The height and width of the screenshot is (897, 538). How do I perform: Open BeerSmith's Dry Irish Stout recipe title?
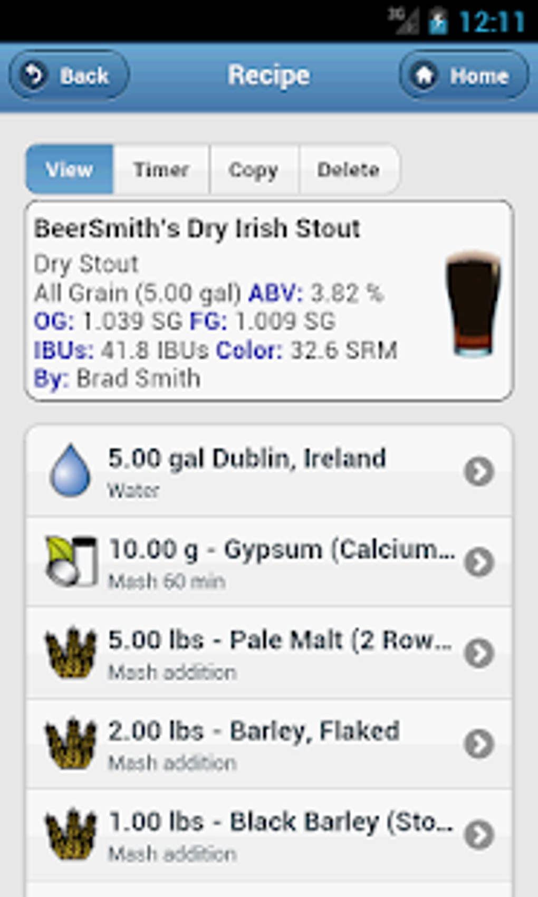click(197, 229)
